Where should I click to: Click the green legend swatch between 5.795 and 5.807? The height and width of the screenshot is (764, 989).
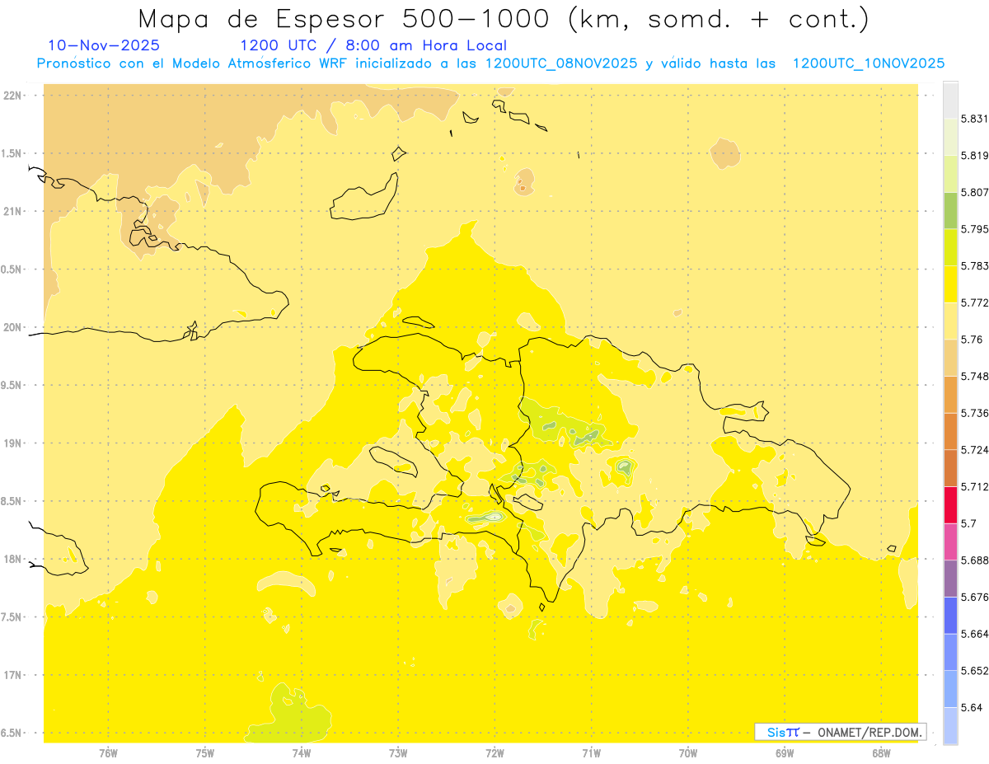[950, 211]
